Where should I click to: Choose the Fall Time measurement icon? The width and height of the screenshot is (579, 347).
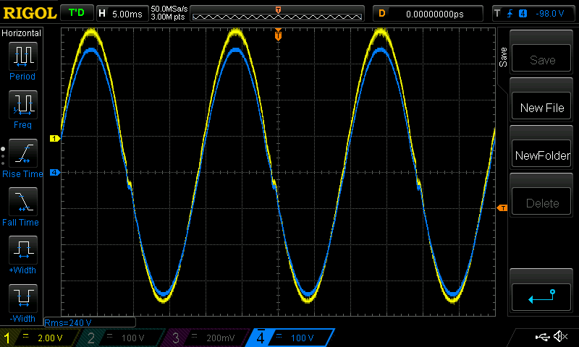(x=22, y=202)
